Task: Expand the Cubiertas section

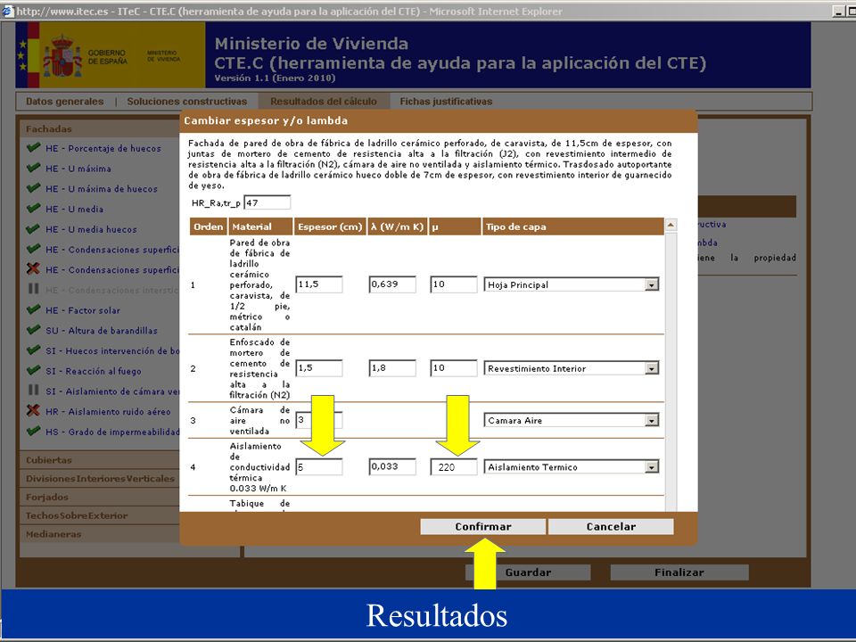Action: (102, 460)
